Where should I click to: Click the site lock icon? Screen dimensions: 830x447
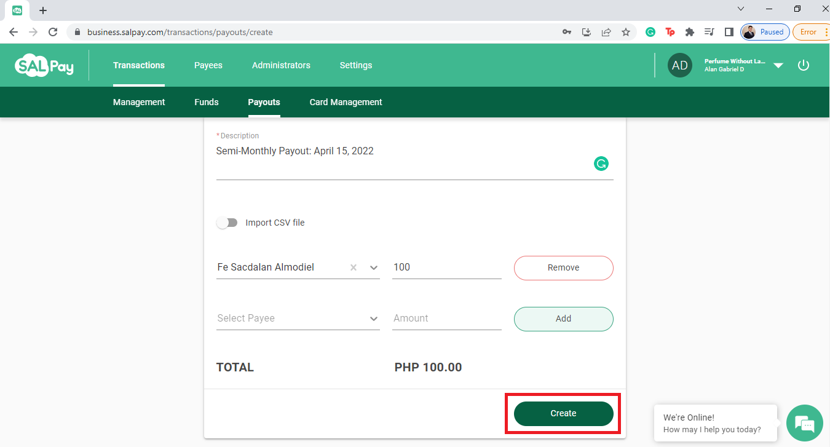pyautogui.click(x=77, y=32)
